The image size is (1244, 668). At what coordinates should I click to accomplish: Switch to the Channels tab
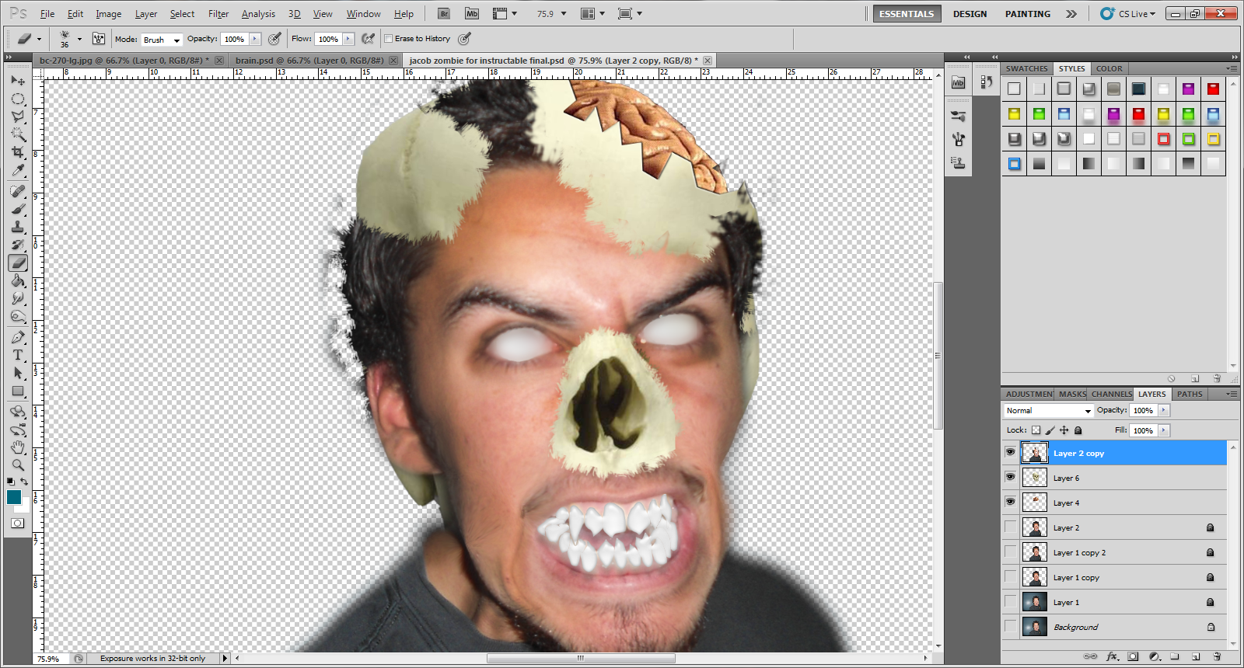click(1111, 394)
